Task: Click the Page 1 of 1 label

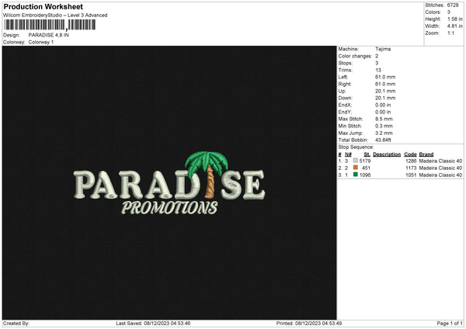Action: click(x=450, y=323)
